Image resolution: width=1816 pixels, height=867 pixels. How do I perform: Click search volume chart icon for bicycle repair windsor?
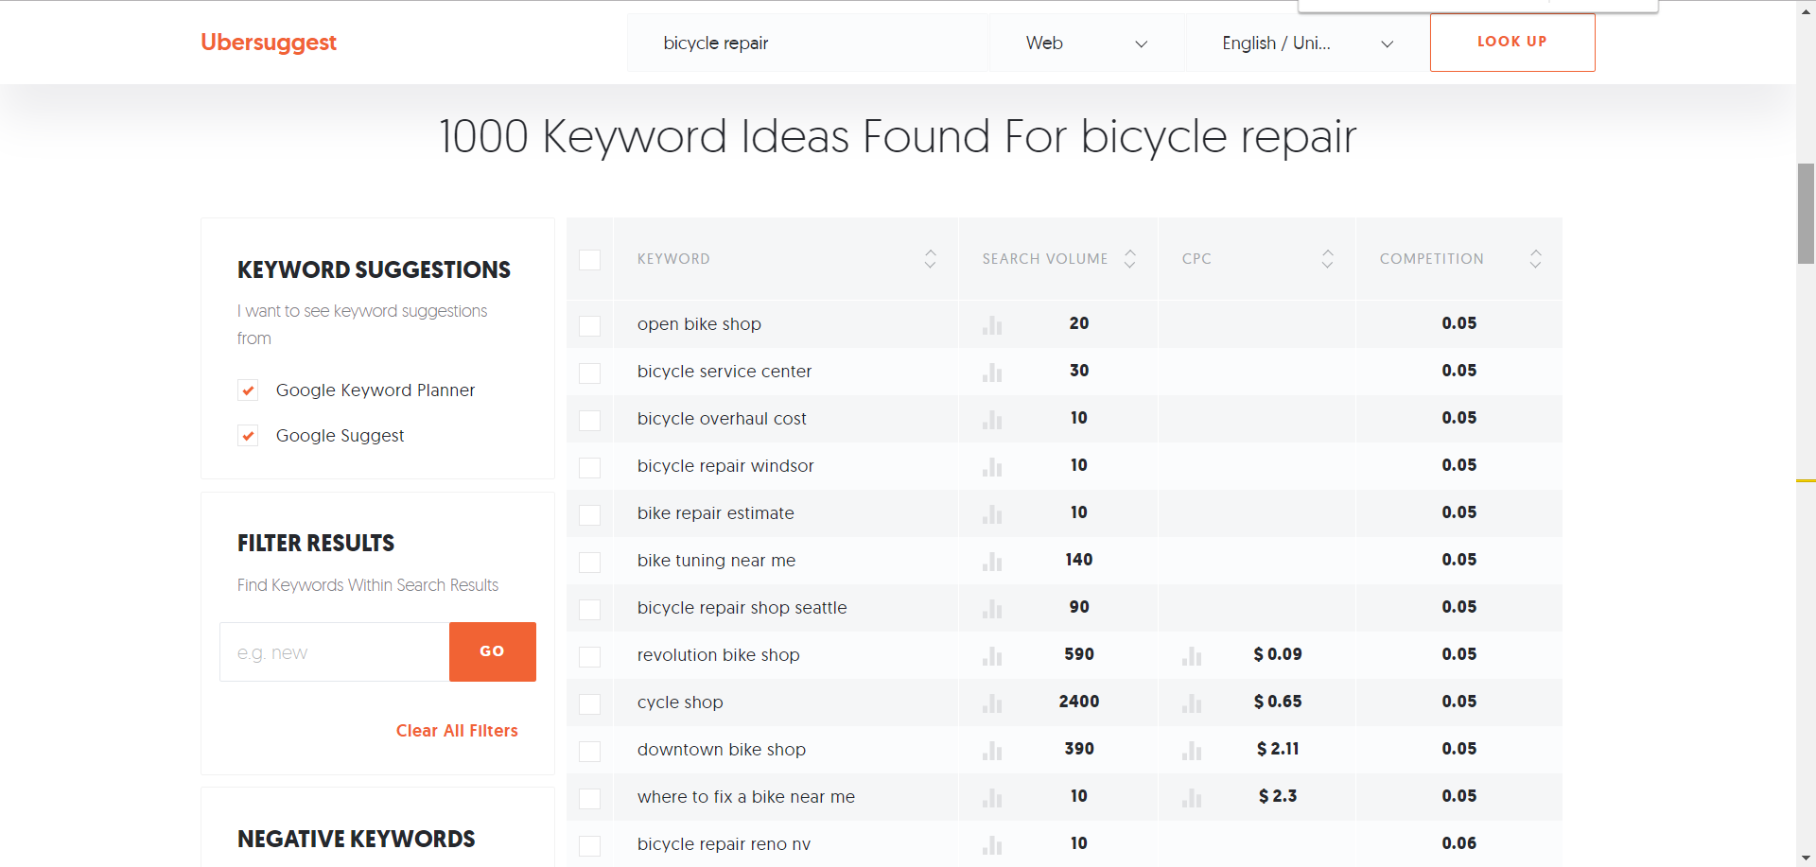click(992, 467)
